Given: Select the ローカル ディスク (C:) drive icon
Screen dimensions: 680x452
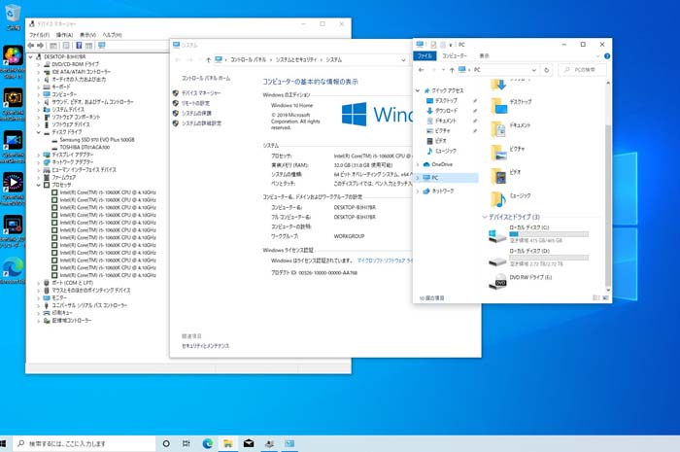Looking at the screenshot, I should [497, 235].
